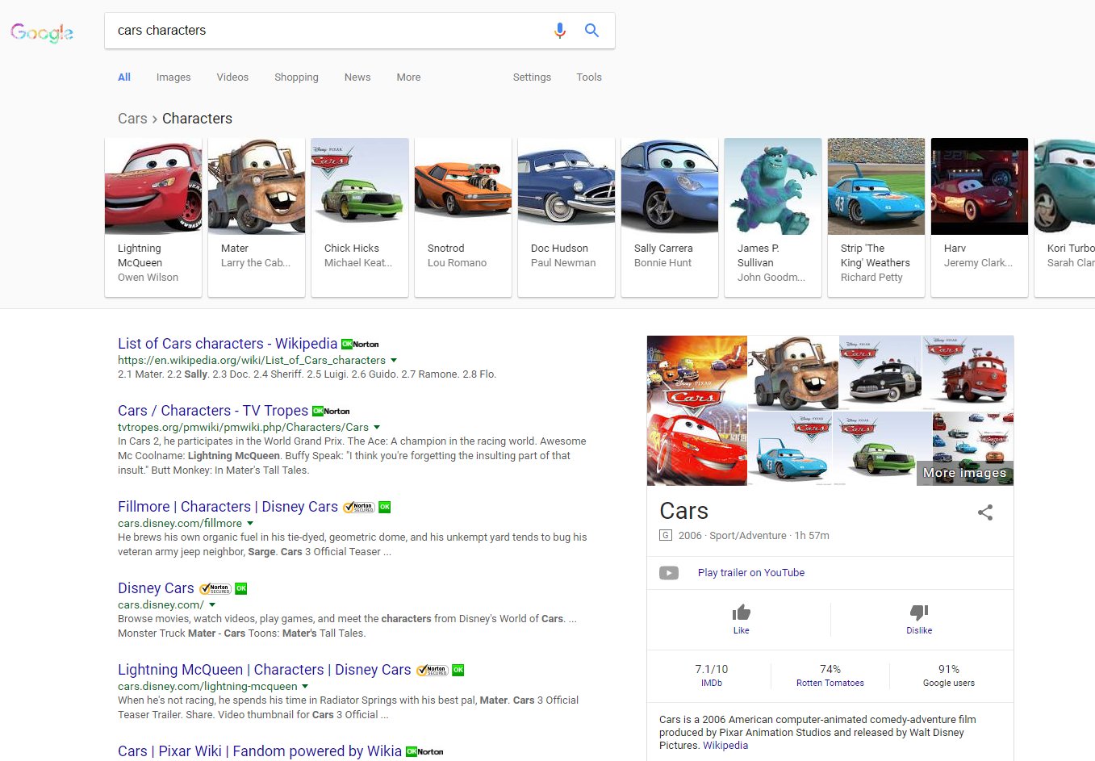Open Fillmore Characters Disney Cars link
The height and width of the screenshot is (761, 1095).
tap(228, 507)
